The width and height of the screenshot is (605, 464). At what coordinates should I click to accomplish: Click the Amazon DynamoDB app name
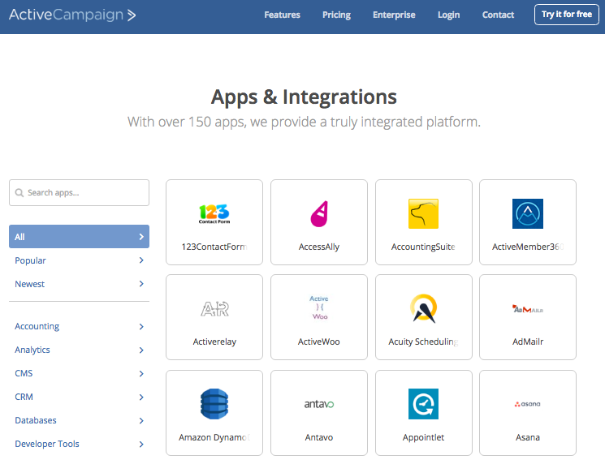[x=214, y=437]
